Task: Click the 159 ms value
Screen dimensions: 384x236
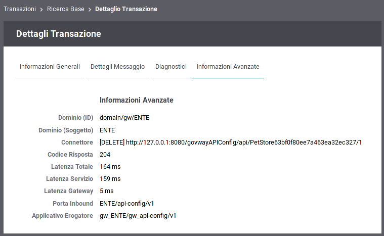Action: [x=110, y=179]
